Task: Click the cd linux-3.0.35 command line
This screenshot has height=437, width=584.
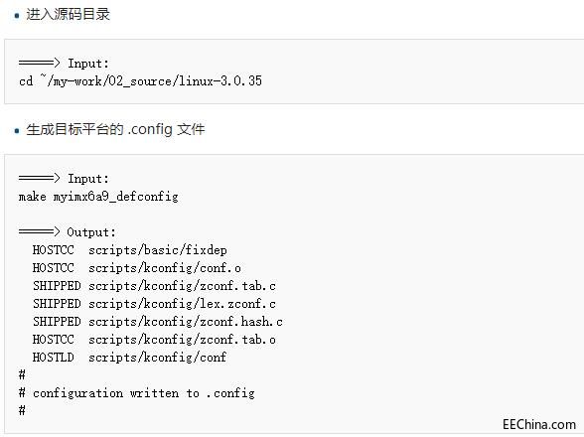Action: [140, 80]
